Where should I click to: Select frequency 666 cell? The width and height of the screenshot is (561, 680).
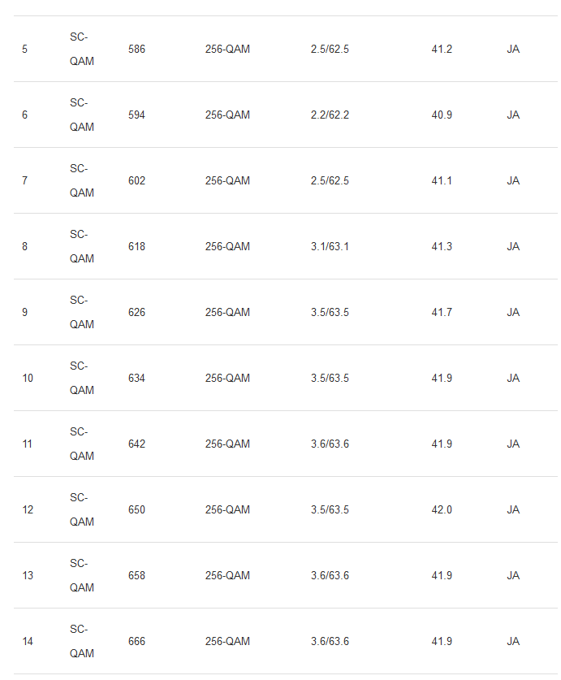tap(136, 641)
